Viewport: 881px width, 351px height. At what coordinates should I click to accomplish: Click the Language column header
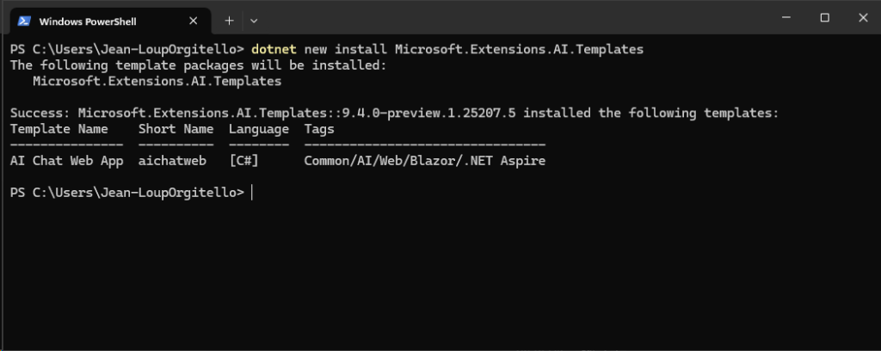tap(259, 130)
